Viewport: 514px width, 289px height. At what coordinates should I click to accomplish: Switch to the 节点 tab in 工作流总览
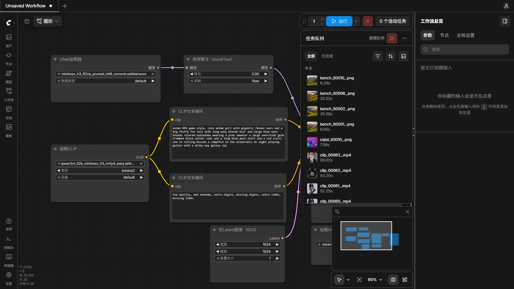444,35
